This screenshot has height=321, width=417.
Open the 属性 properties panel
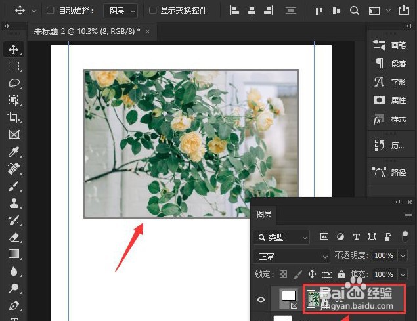coord(389,100)
